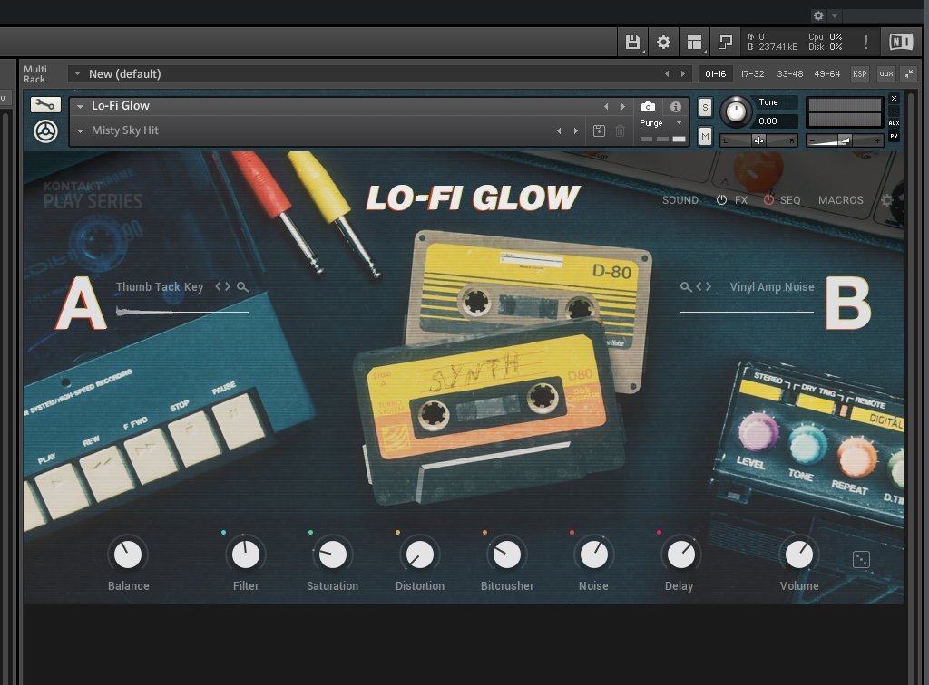
Task: Toggle the Solo (S) button
Action: (x=705, y=108)
